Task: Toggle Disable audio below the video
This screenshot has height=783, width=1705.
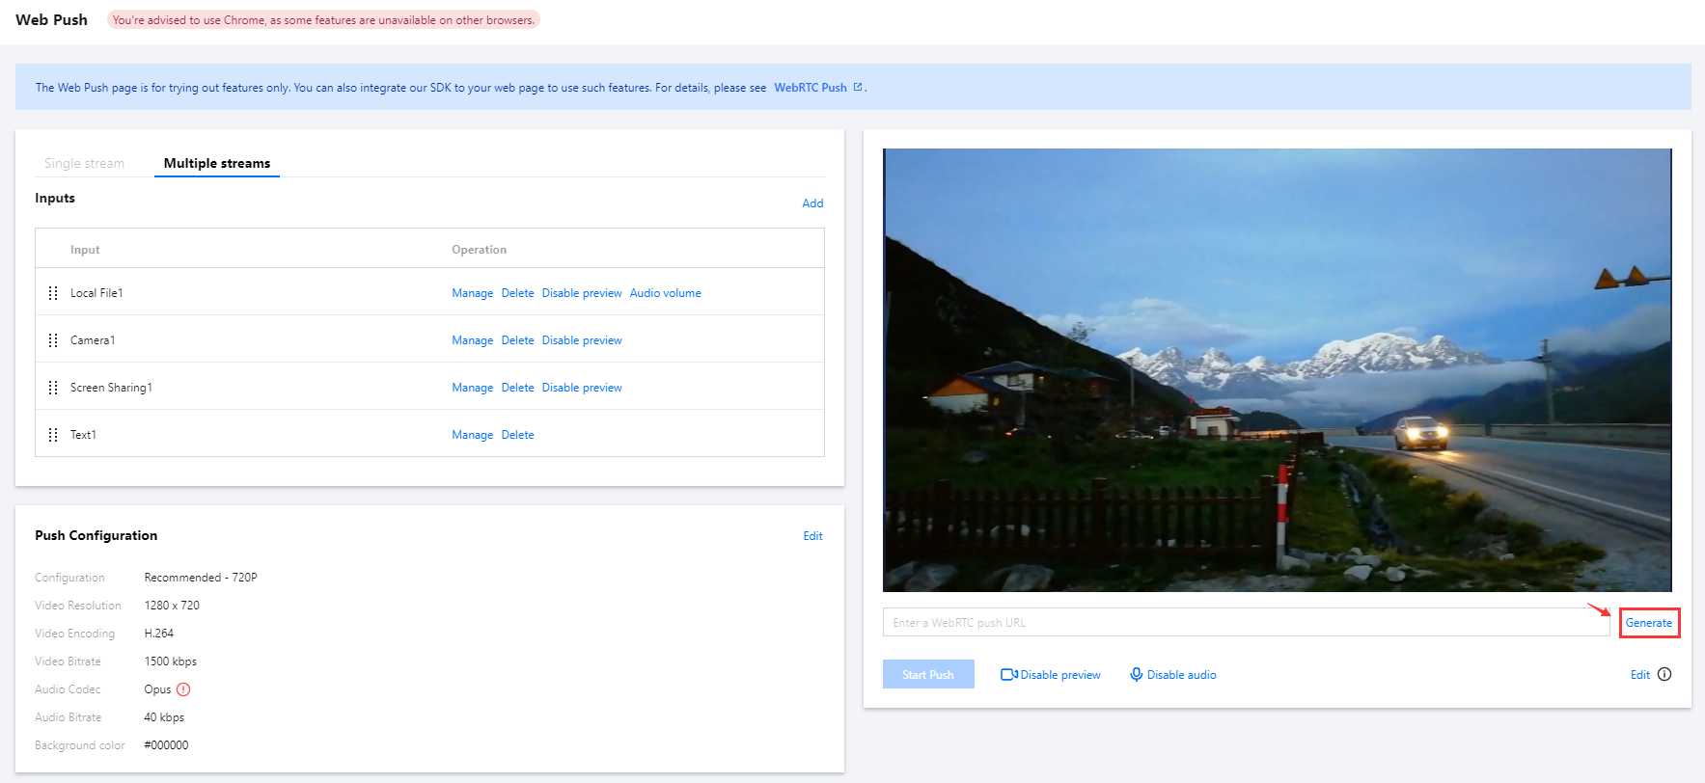Action: click(1173, 675)
